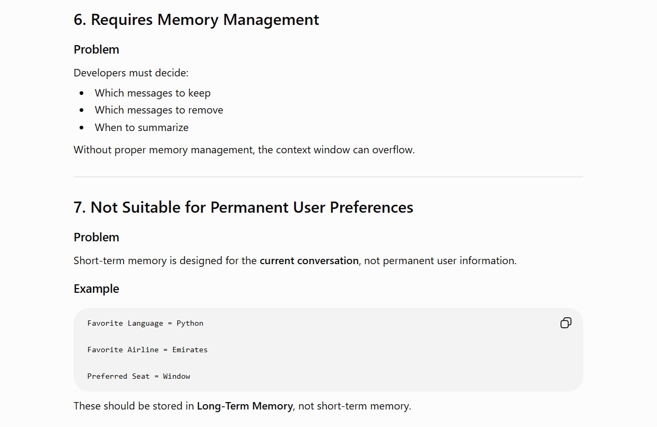Click the word 'Emirates' in code block
This screenshot has height=427, width=657.
click(x=190, y=350)
